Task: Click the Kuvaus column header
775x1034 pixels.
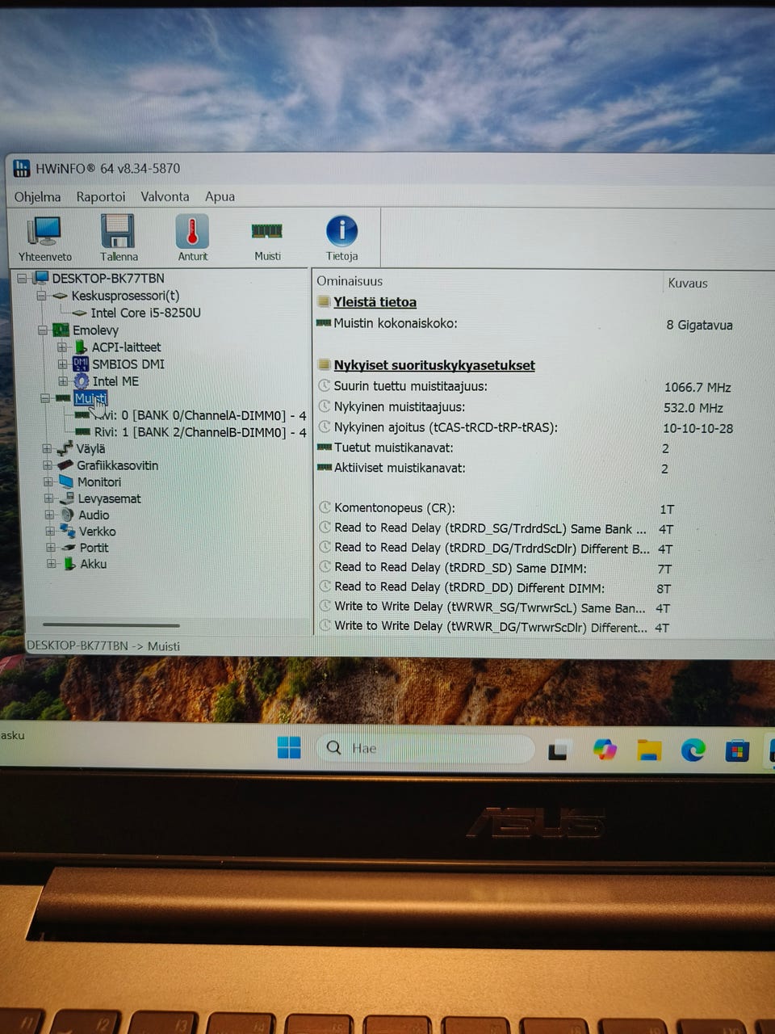Action: (x=687, y=283)
